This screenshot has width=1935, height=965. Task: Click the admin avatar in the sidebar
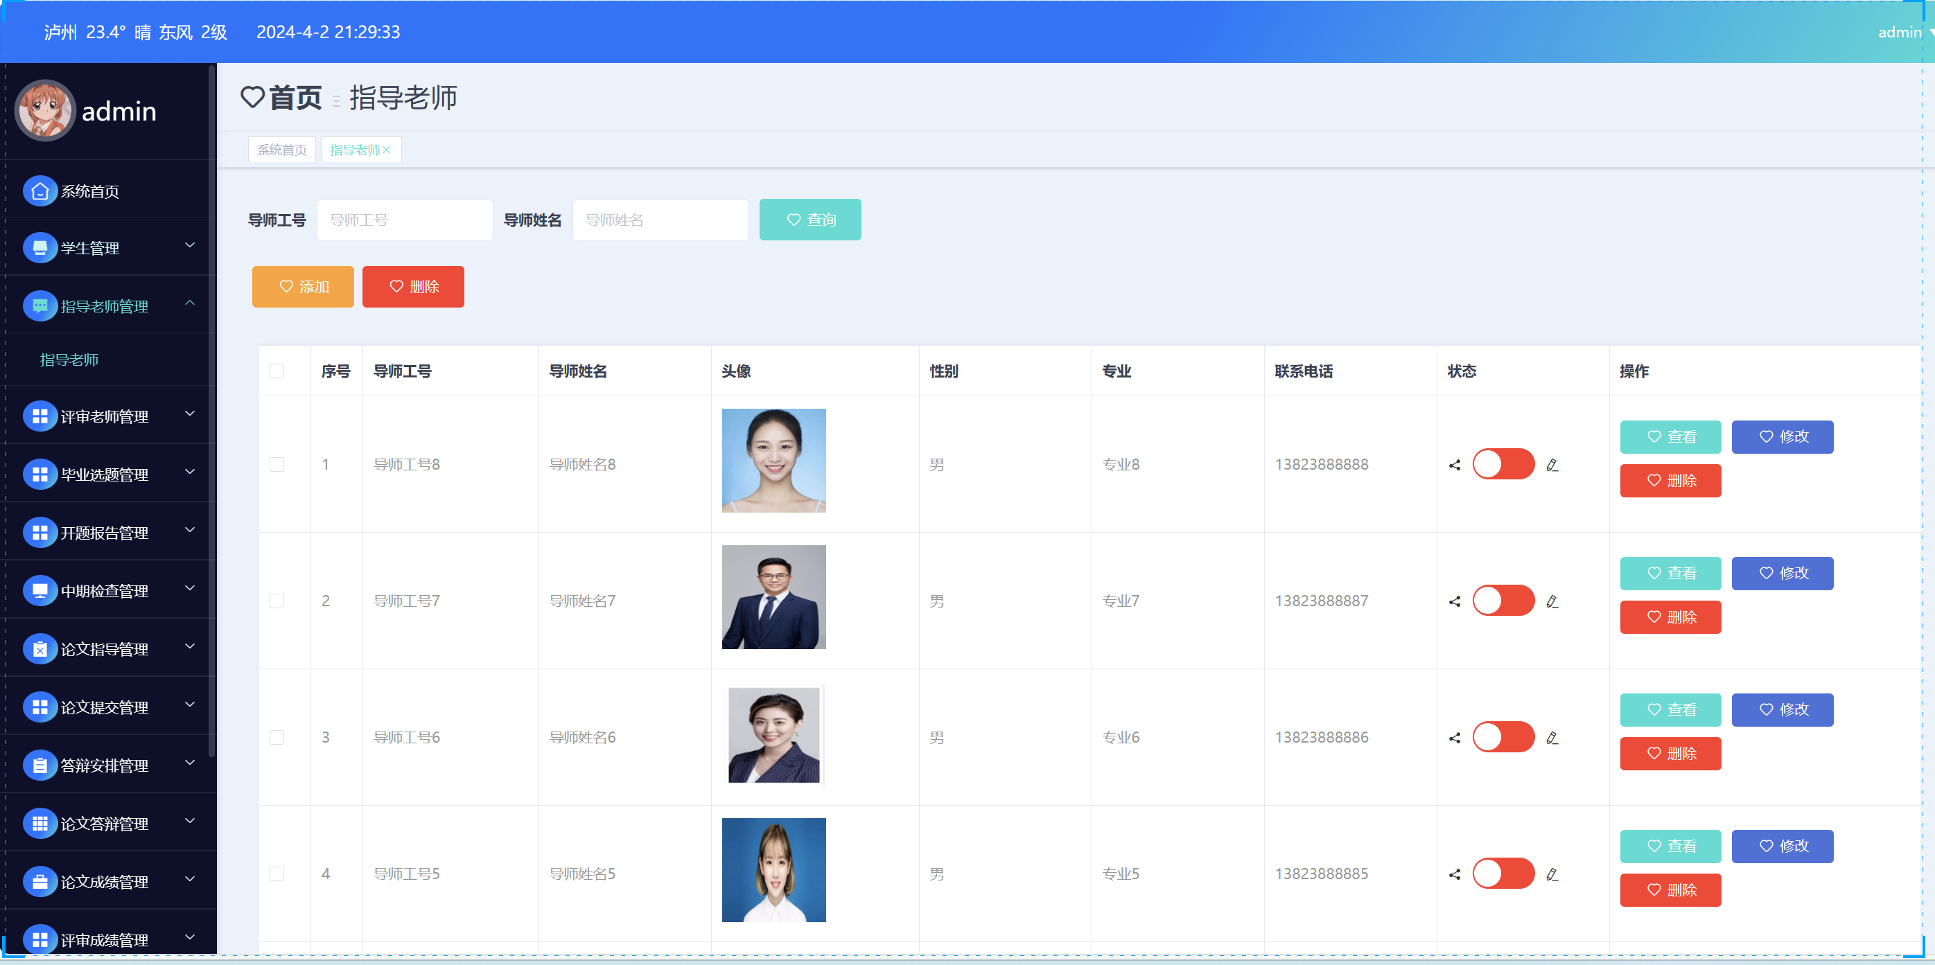45,111
